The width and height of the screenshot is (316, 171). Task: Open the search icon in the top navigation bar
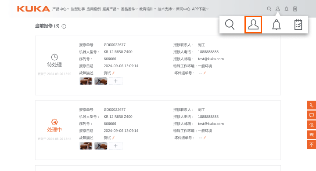coord(269,9)
